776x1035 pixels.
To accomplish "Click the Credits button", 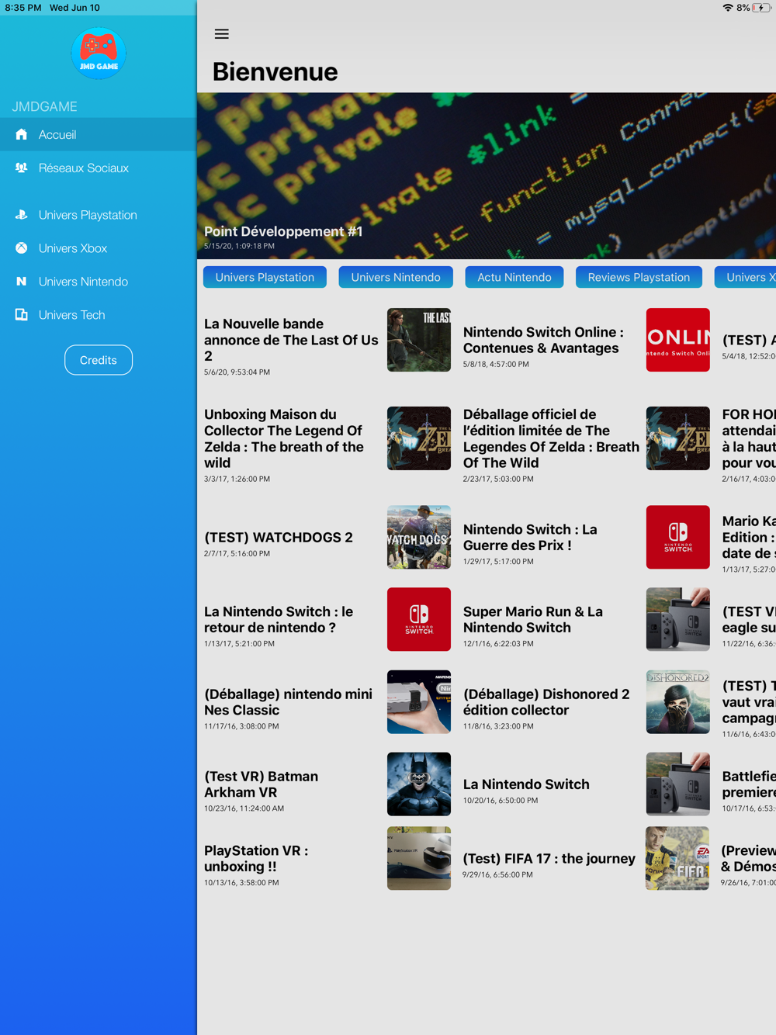I will pyautogui.click(x=99, y=360).
